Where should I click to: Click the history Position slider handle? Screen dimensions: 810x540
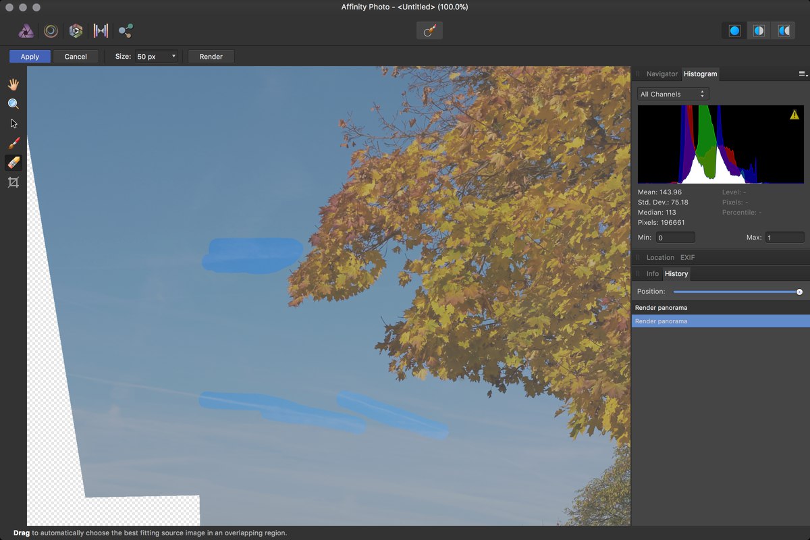pos(799,292)
